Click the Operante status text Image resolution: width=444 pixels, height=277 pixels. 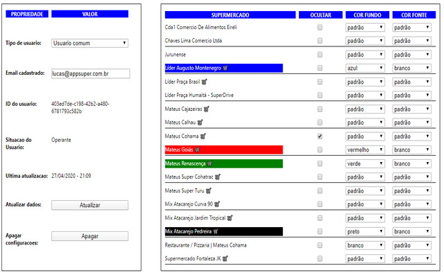tap(61, 140)
